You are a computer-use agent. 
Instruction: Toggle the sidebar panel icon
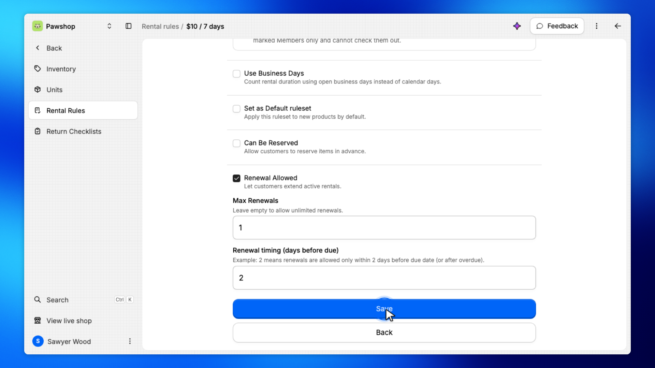point(128,26)
